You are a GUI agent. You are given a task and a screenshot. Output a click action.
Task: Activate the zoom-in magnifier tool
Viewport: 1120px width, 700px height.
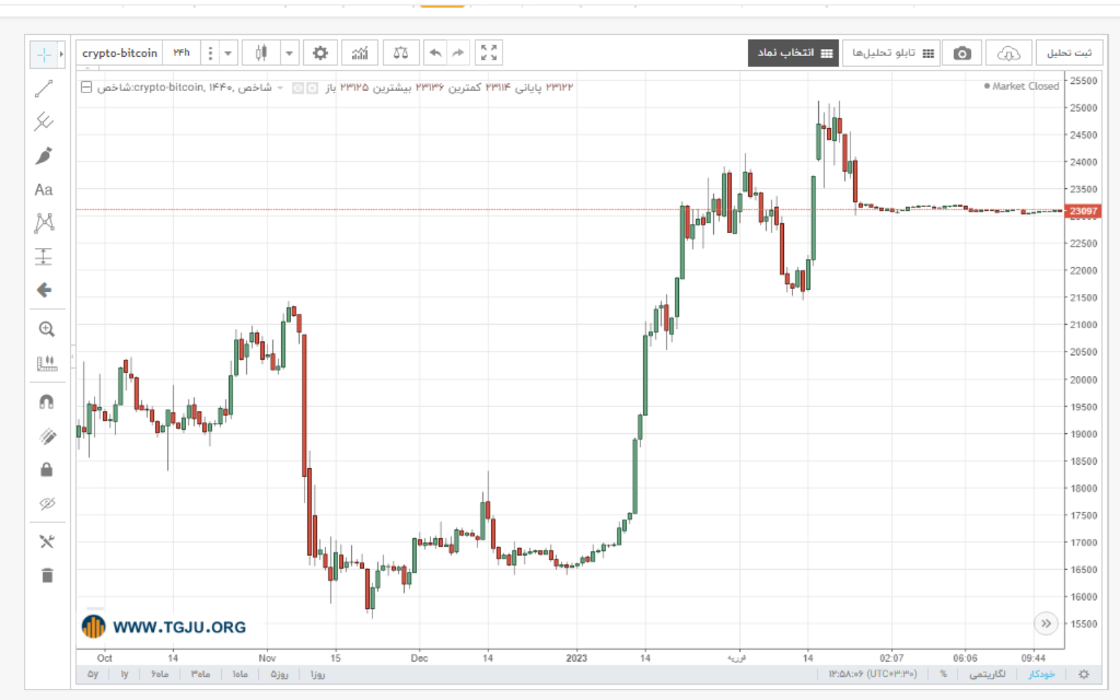[46, 329]
